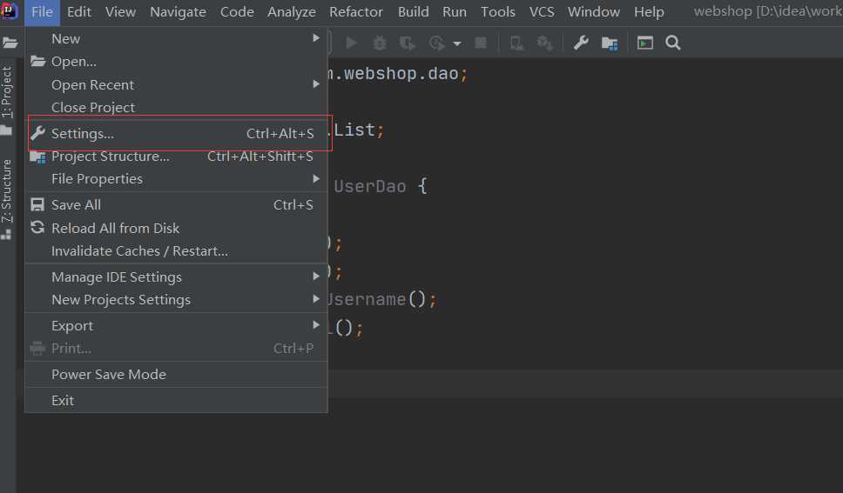Open the Refactor menu
843x493 pixels.
(356, 12)
